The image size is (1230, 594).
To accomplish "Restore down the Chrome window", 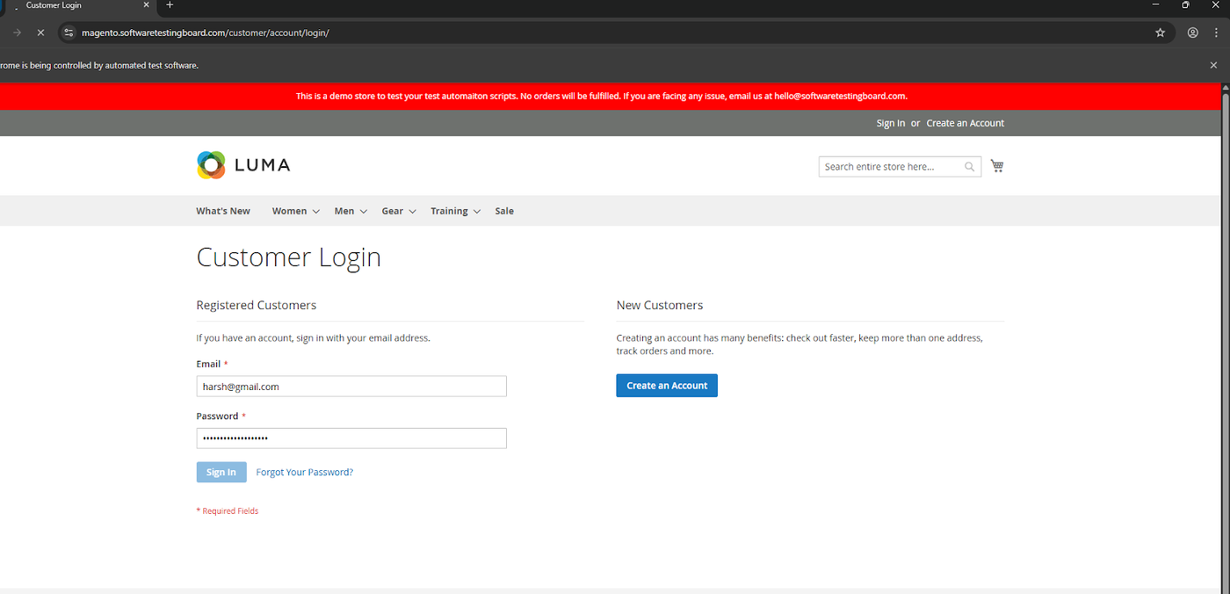I will click(x=1186, y=5).
